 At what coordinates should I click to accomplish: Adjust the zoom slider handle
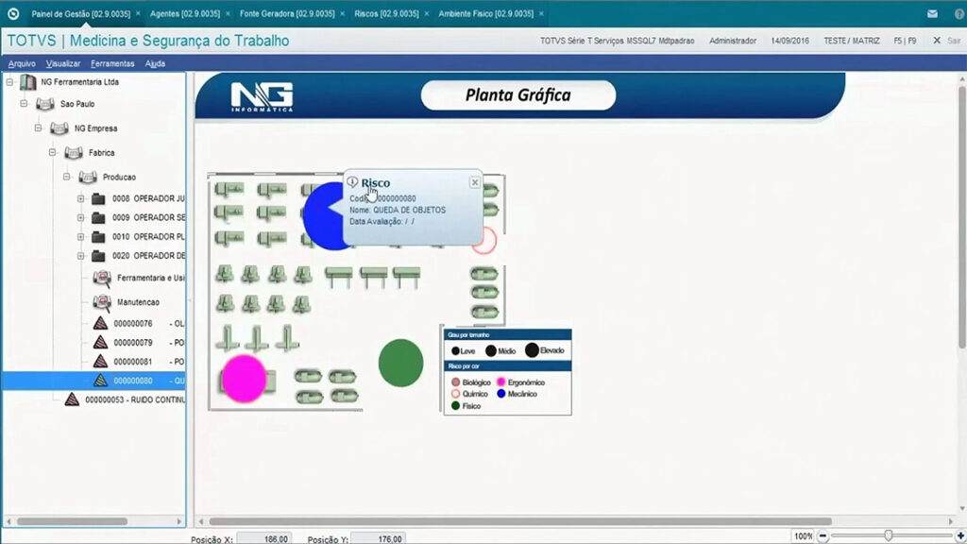tap(889, 535)
